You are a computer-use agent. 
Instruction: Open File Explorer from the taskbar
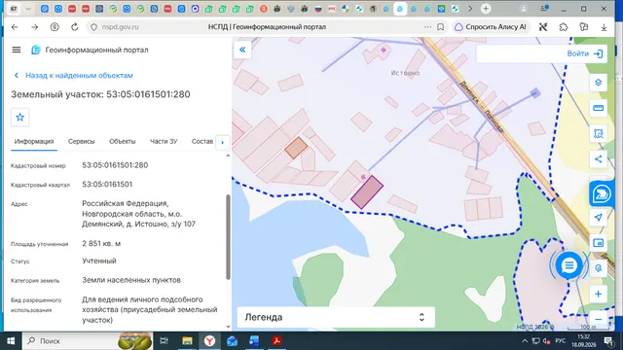(187, 340)
